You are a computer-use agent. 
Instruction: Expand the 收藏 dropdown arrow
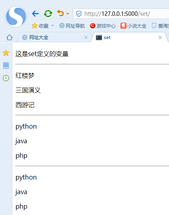(53, 26)
